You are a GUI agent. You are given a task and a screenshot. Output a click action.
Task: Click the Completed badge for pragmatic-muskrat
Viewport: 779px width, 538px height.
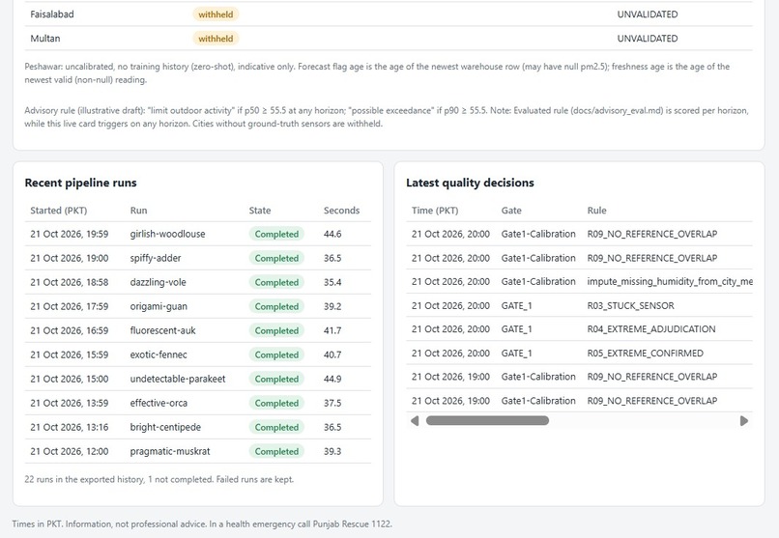[x=276, y=452]
